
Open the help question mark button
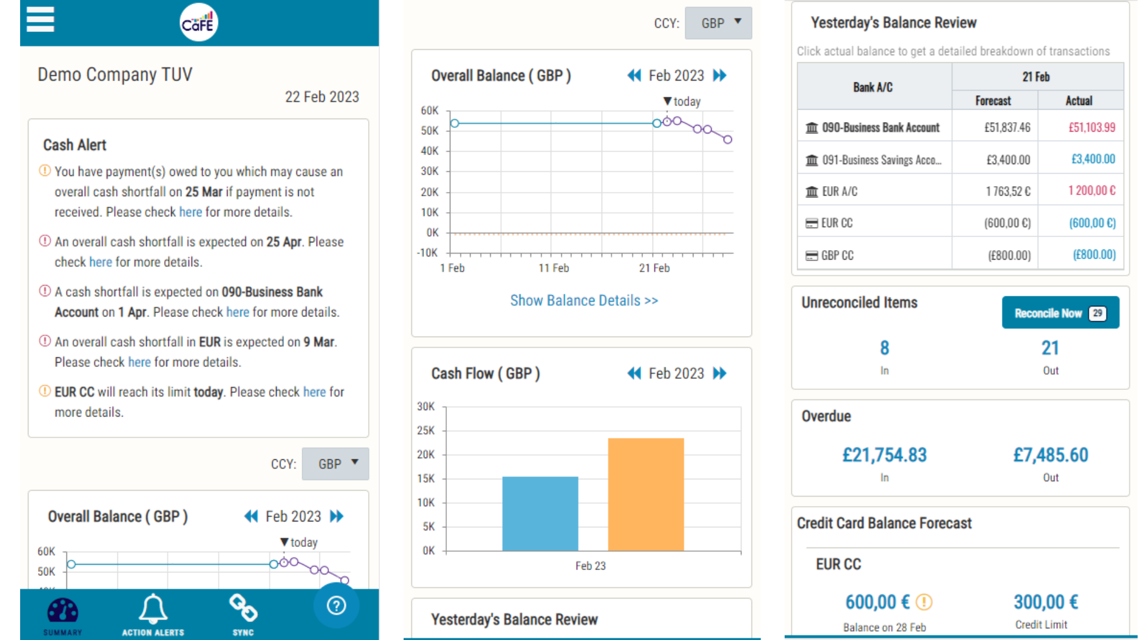(x=336, y=606)
